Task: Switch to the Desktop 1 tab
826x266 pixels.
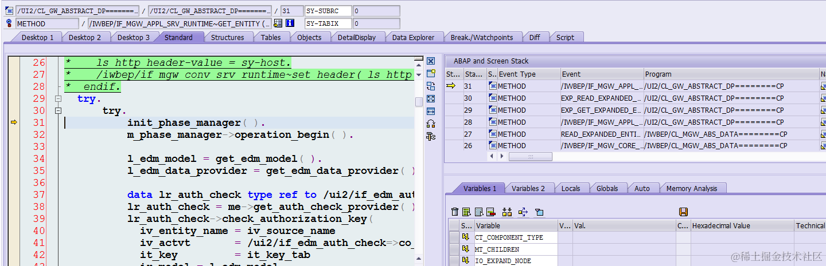Action: pyautogui.click(x=37, y=37)
